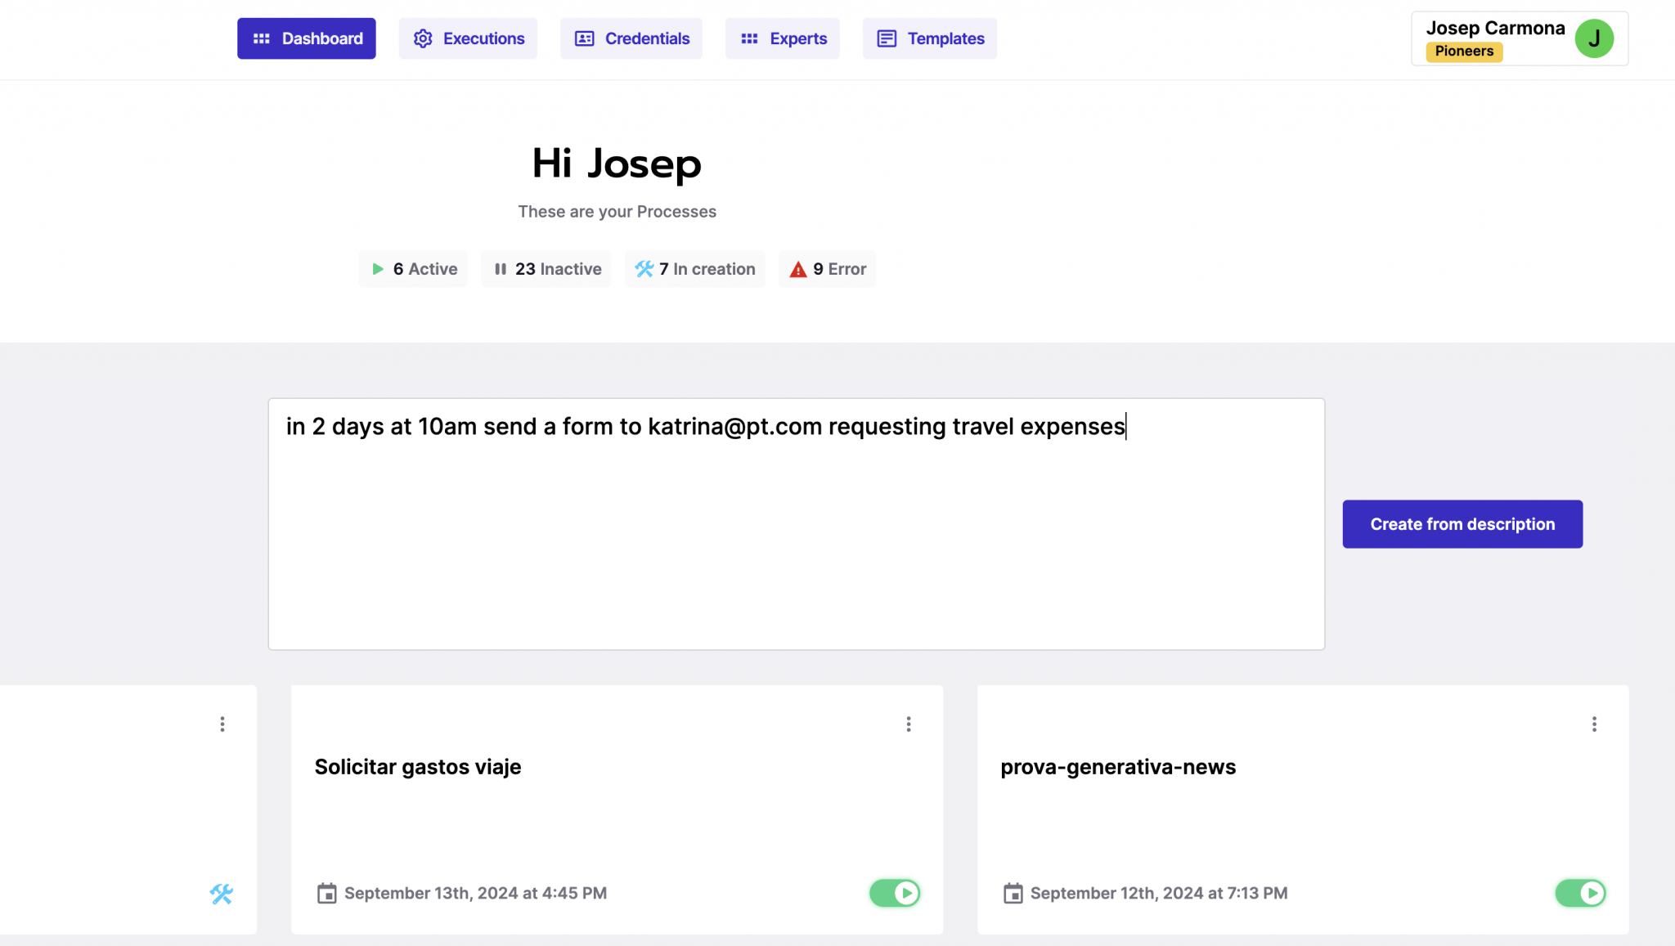
Task: Turn off the prova-generativa-news toggle
Action: [x=1580, y=894]
